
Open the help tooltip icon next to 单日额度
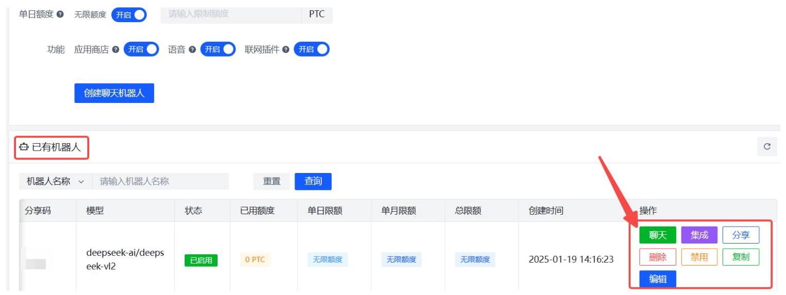[61, 14]
